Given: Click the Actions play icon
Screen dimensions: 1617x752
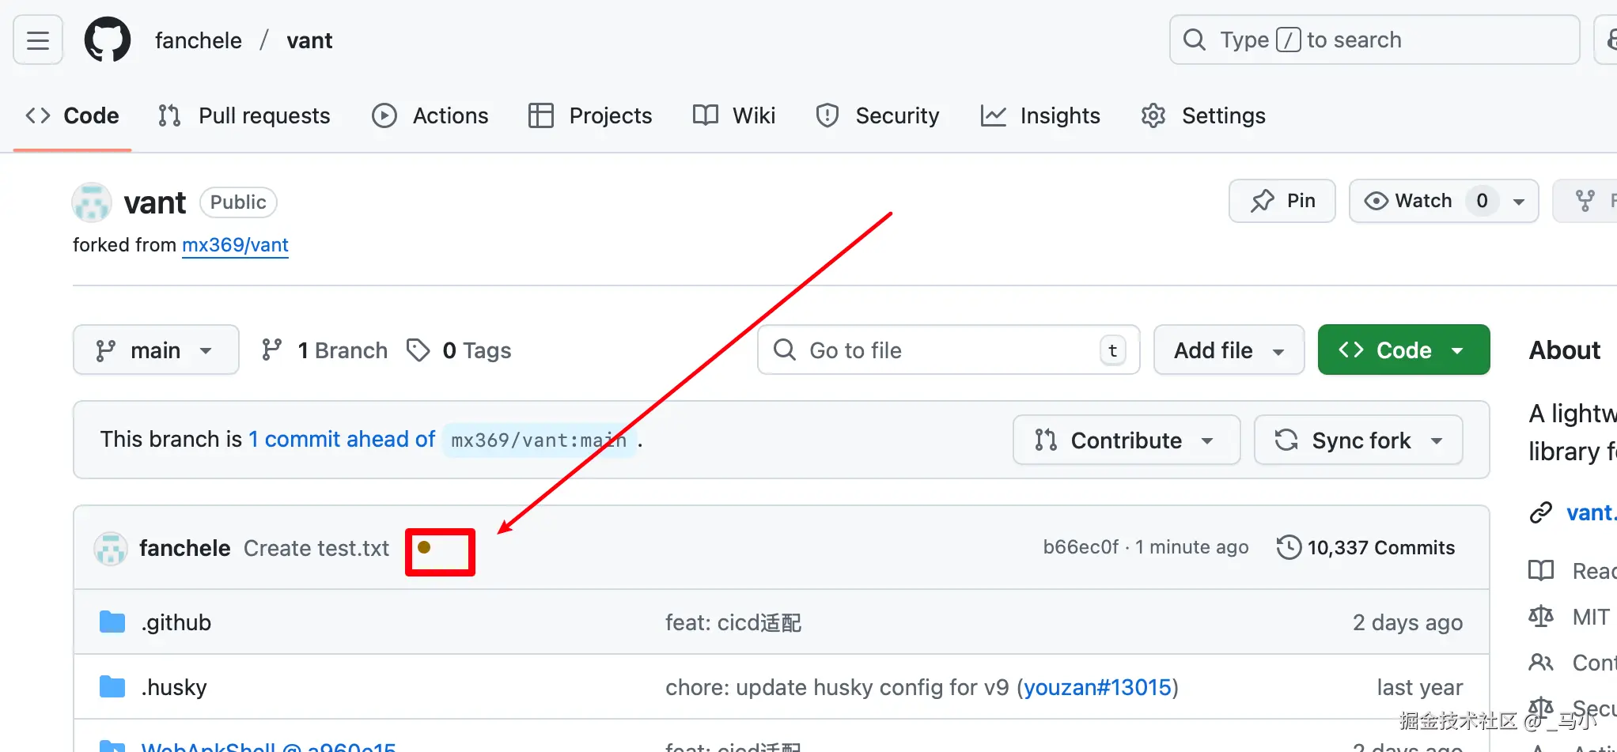Looking at the screenshot, I should 384,115.
